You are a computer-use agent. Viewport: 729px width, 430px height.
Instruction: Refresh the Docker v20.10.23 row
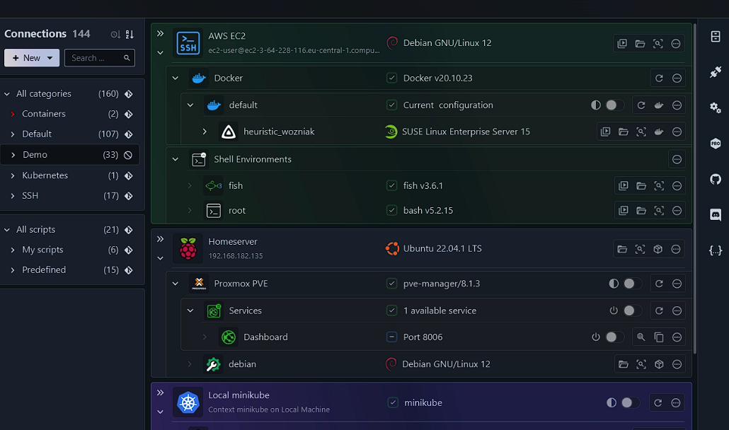659,79
